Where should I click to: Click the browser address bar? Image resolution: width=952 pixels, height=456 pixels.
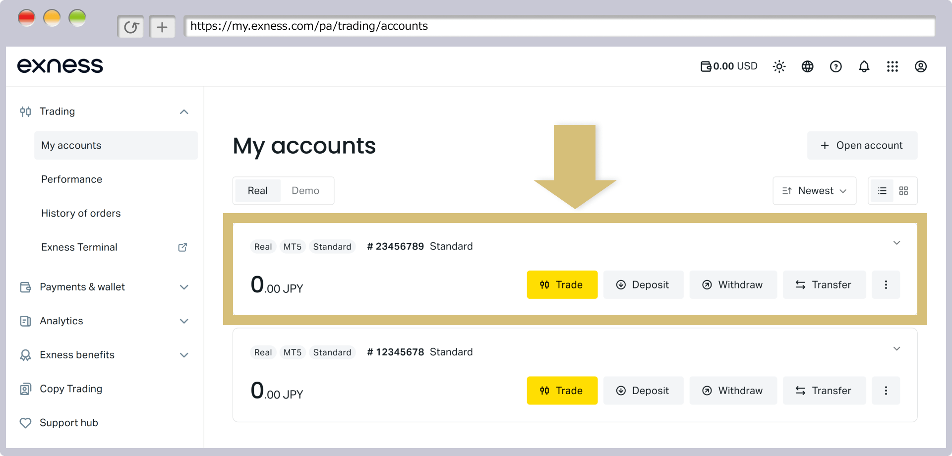559,26
